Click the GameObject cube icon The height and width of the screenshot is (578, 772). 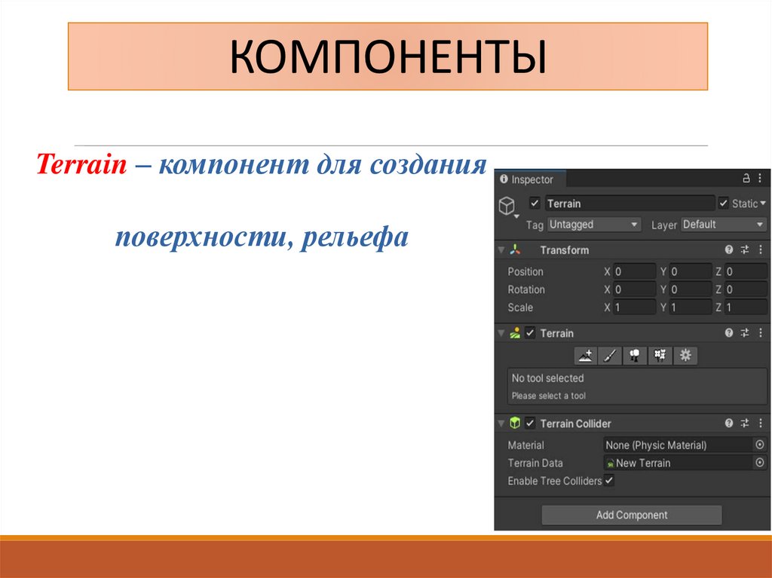[x=507, y=206]
